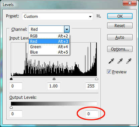139x127 pixels.
Task: Open the preset options menu icon
Action: pos(98,16)
